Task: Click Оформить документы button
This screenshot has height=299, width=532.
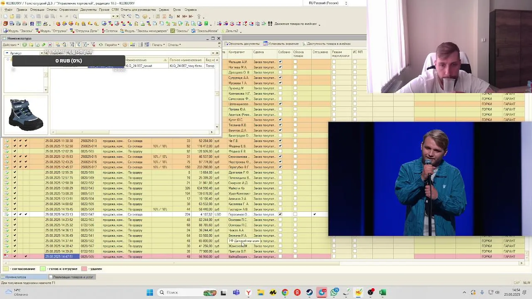Action: tap(242, 44)
